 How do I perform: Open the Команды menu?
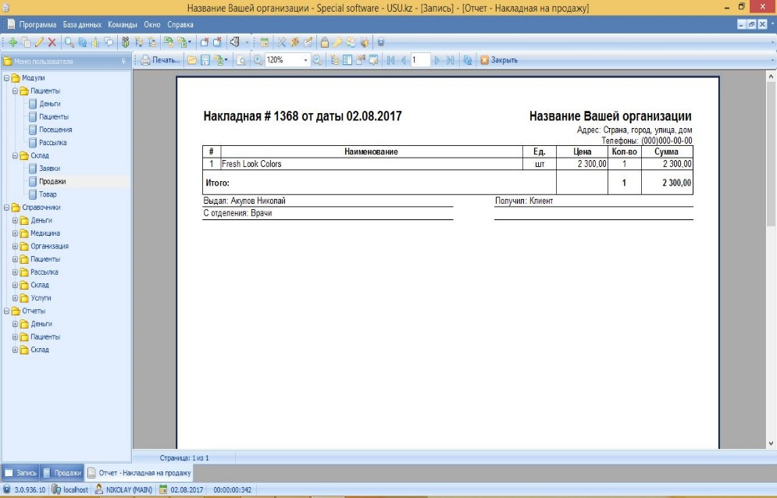coord(123,24)
